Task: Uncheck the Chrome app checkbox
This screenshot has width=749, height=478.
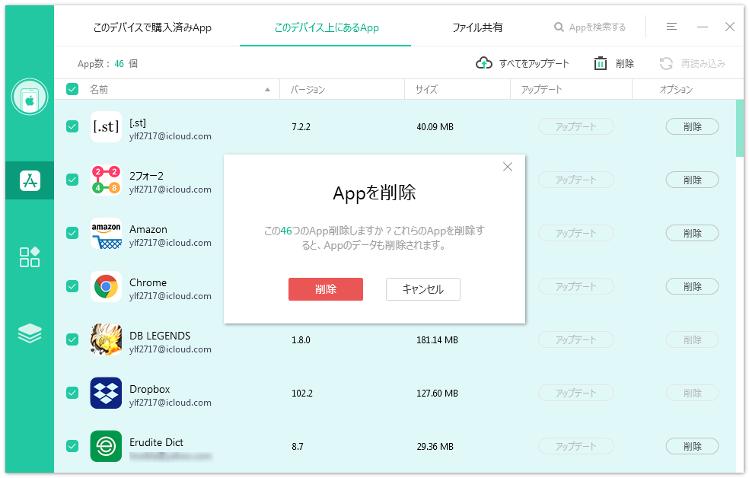Action: click(x=72, y=286)
